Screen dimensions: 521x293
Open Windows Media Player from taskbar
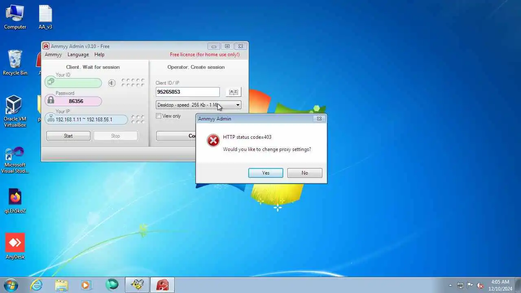click(x=87, y=285)
